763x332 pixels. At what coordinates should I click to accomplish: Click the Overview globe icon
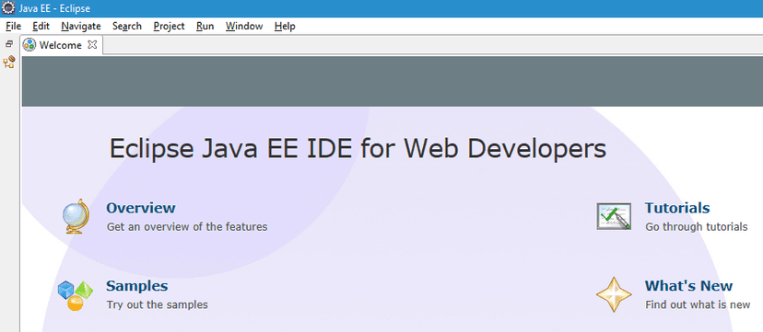[x=76, y=216]
